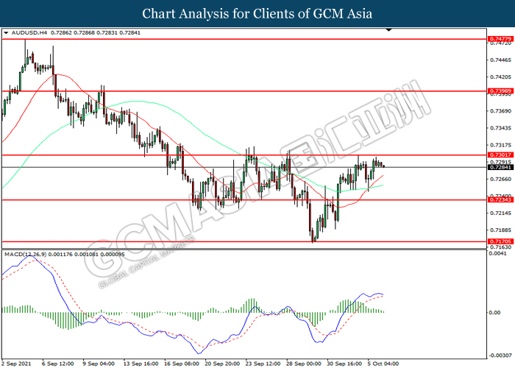This screenshot has height=368, width=515.
Task: Click the 0.74465 price axis value
Action: point(500,60)
